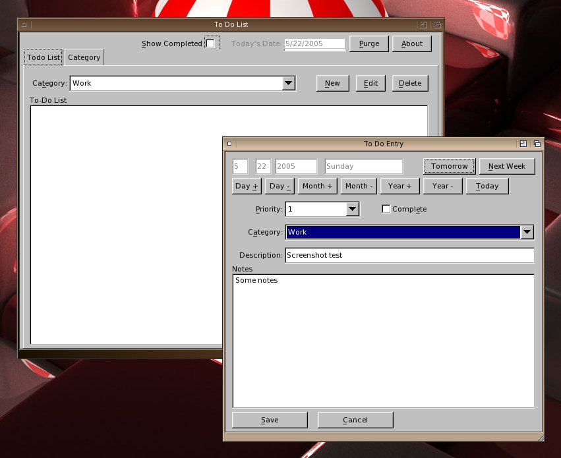Select the highlighted Work category field
Image resolution: width=561 pixels, height=458 pixels.
(x=403, y=232)
